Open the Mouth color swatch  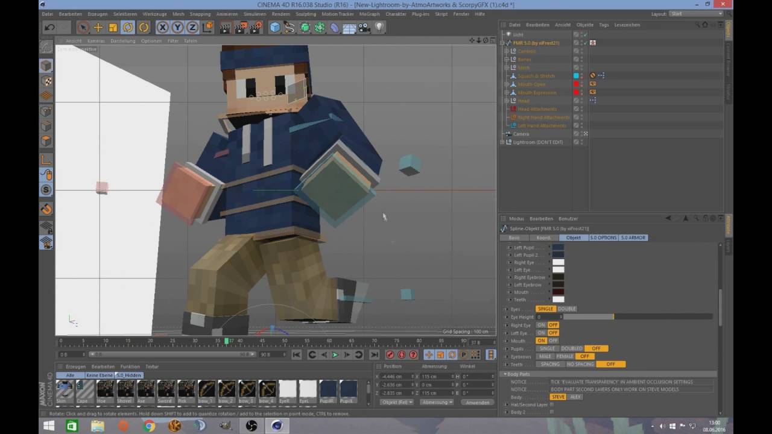pos(558,292)
